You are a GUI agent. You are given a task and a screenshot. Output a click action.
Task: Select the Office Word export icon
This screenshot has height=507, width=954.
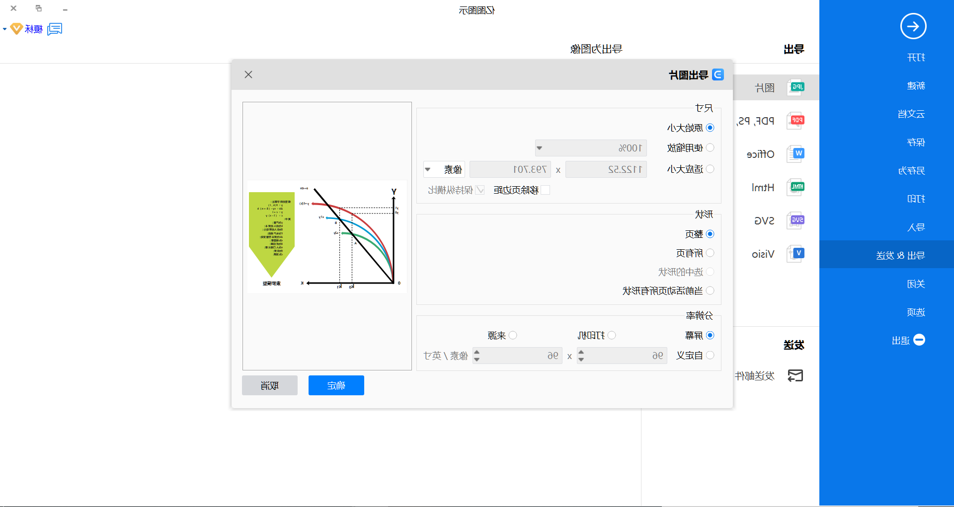tap(796, 154)
